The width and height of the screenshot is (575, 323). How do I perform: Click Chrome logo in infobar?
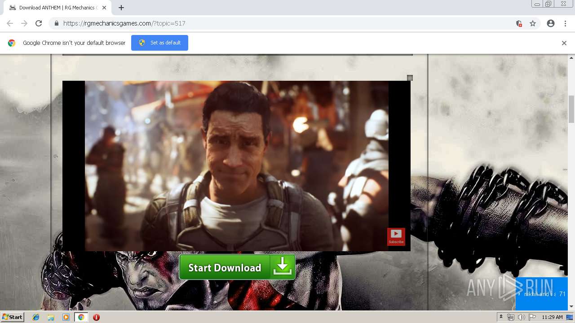[x=12, y=43]
